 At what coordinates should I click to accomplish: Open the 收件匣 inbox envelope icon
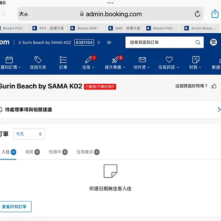tap(142, 59)
